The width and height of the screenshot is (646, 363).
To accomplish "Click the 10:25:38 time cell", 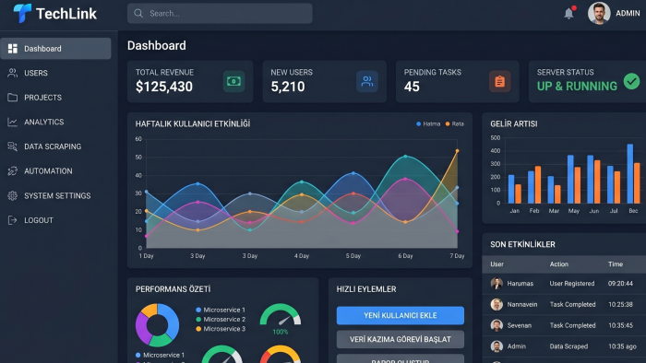I will click(620, 305).
